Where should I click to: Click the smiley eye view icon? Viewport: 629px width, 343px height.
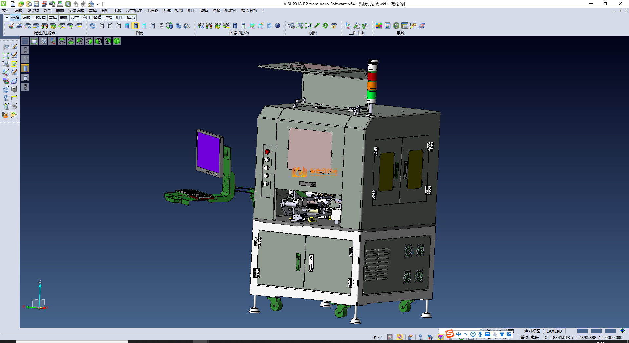pos(334,26)
